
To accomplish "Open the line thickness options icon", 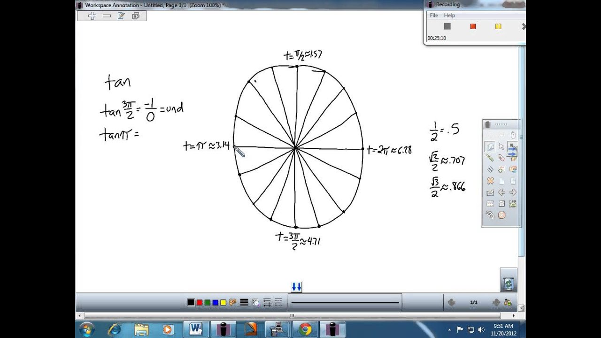I will point(244,303).
